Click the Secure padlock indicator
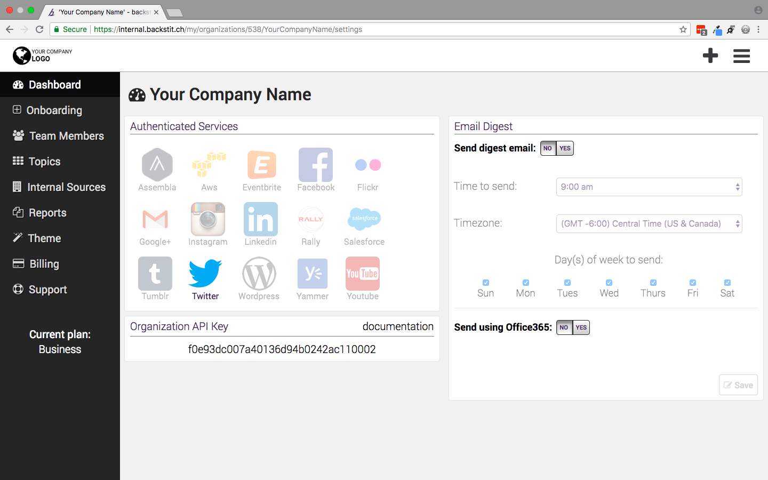 [x=70, y=29]
